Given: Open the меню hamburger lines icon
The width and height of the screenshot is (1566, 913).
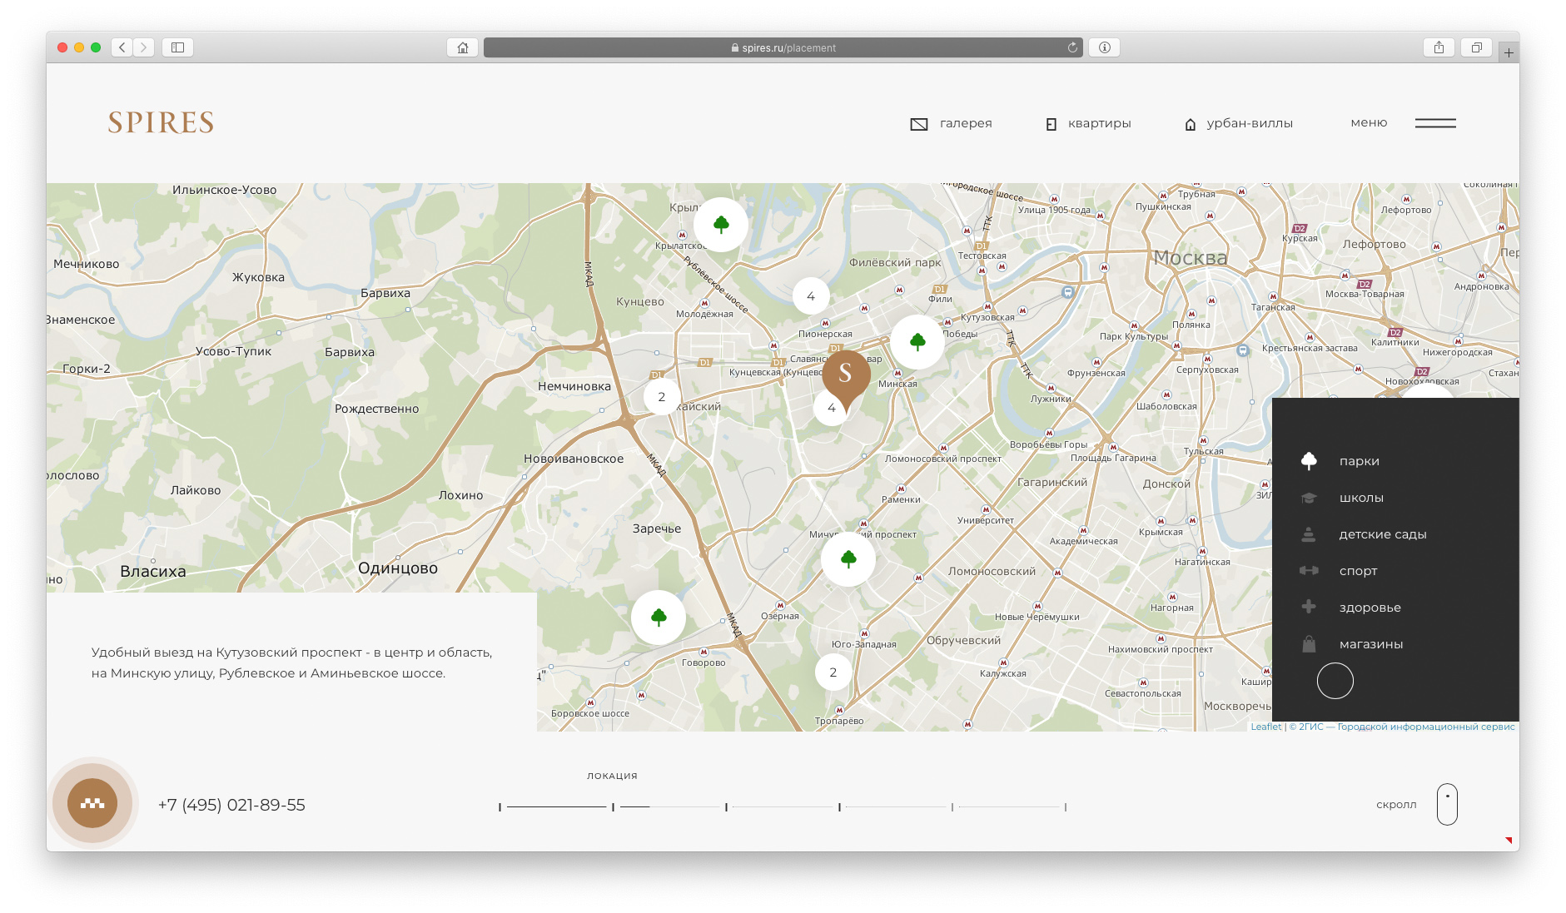Looking at the screenshot, I should (1435, 123).
